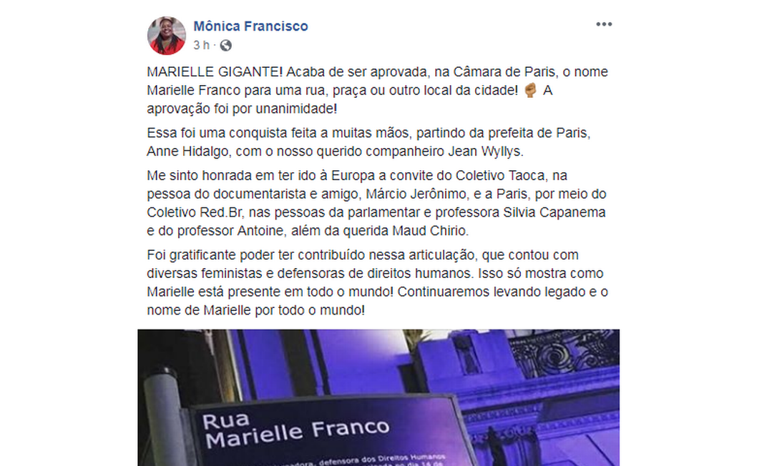Click the name "Anne Hidalgo" in post
777x466 pixels.
[187, 152]
